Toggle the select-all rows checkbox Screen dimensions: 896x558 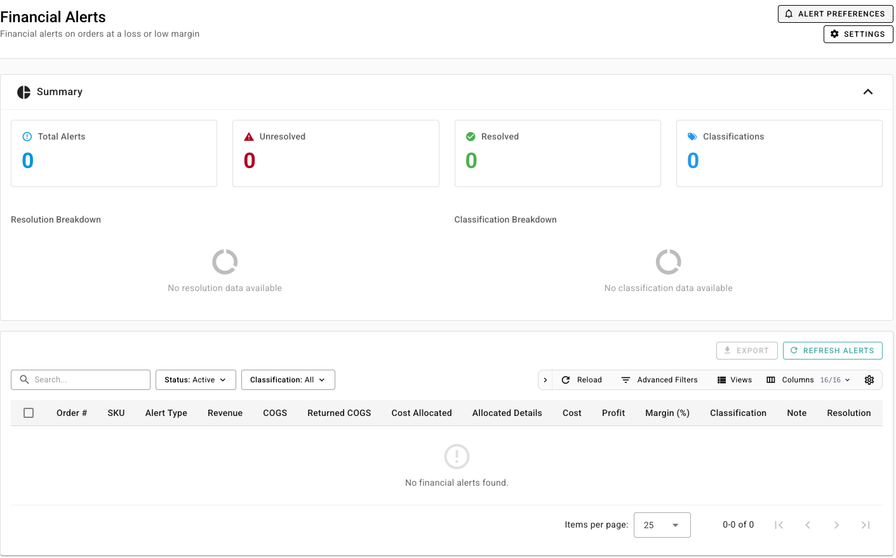(x=29, y=413)
